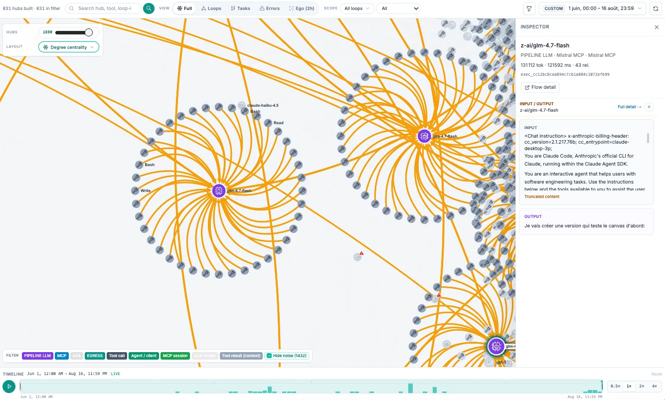Click the refresh icon in top bar
Viewport: 665px width, 400px height.
(655, 8)
